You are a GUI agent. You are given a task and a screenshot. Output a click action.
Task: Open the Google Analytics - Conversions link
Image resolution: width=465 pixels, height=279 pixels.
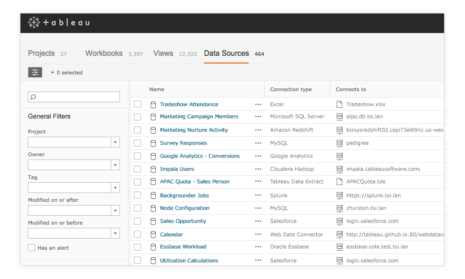pos(200,156)
